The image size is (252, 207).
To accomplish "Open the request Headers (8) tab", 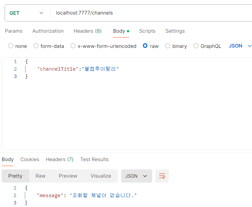I will [88, 31].
